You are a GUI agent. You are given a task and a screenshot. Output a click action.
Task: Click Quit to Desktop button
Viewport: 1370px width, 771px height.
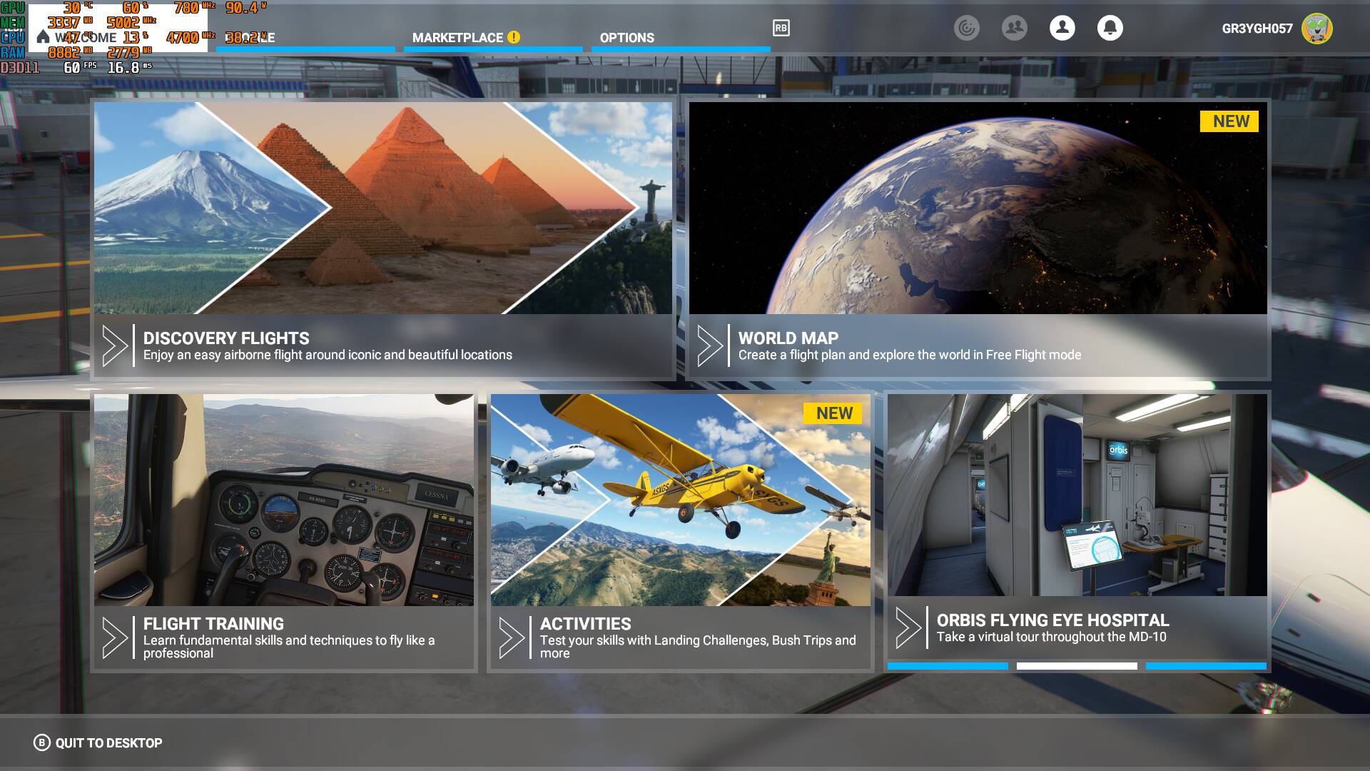click(x=98, y=742)
